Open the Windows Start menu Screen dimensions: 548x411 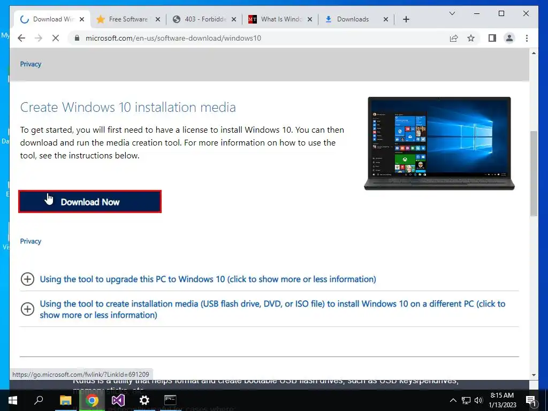click(13, 400)
